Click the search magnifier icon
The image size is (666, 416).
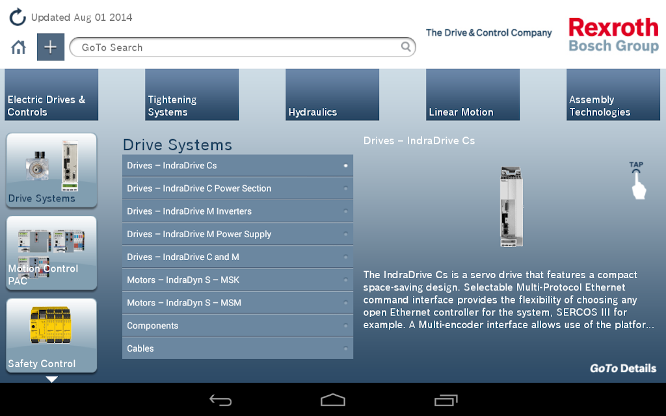406,47
